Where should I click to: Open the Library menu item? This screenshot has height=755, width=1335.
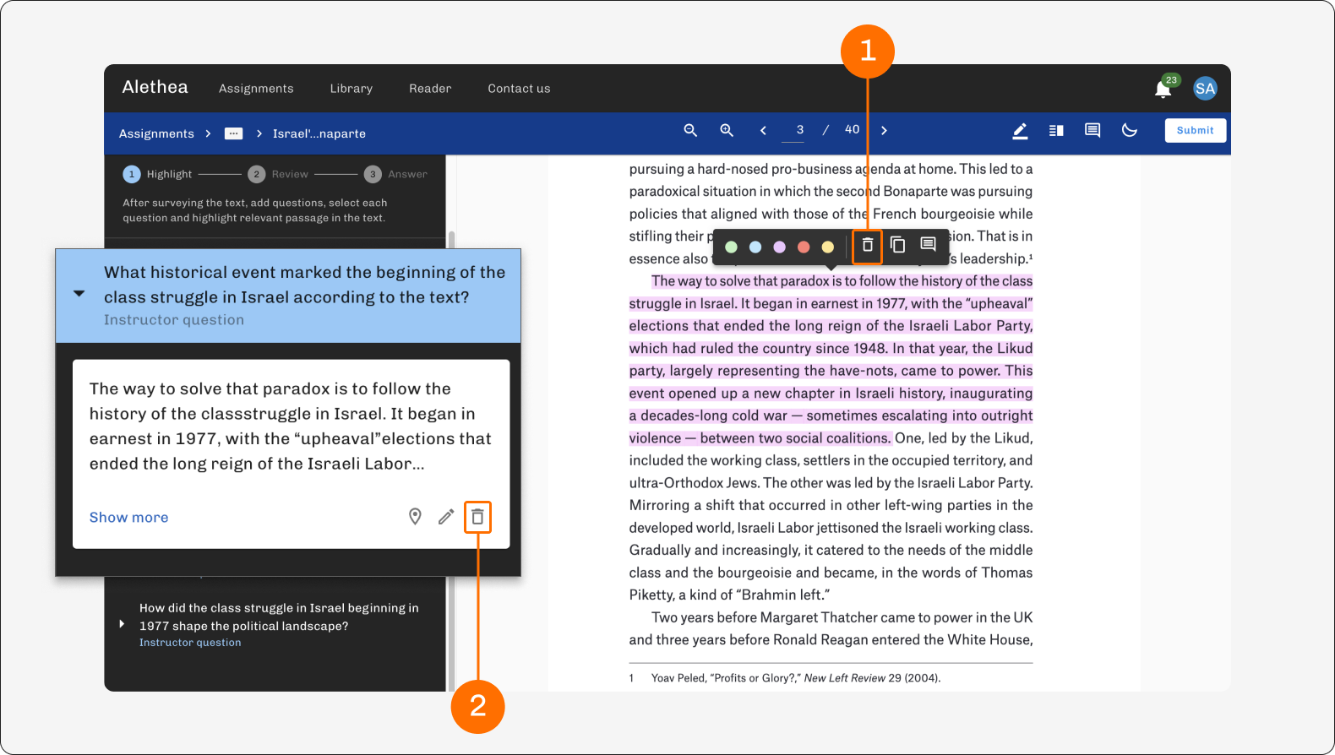pyautogui.click(x=351, y=89)
